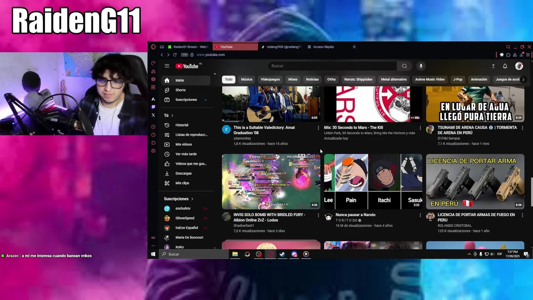Click the Windows Start button

coord(153,254)
